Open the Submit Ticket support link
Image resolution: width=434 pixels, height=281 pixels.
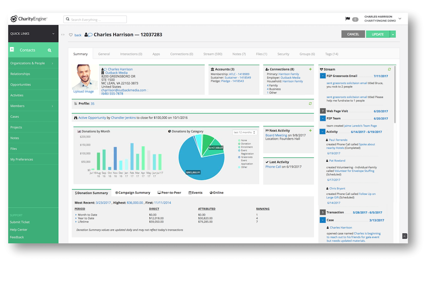[20, 222]
